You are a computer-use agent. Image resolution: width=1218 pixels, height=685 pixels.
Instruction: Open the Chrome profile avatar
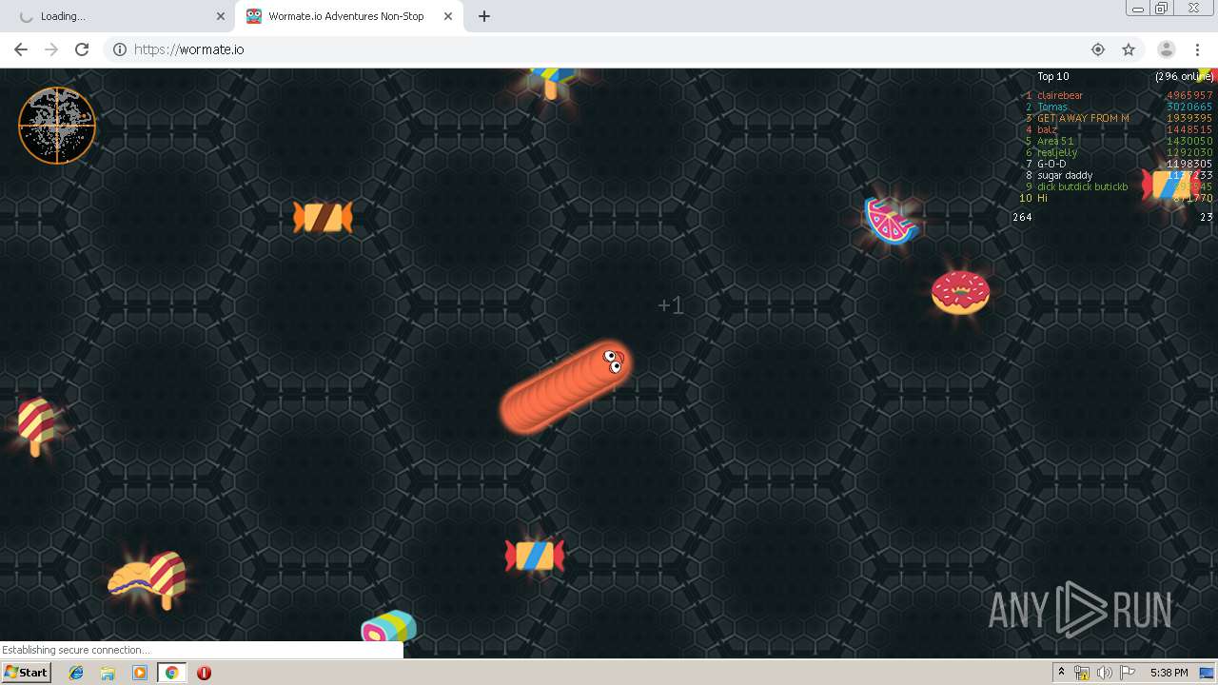[x=1167, y=49]
